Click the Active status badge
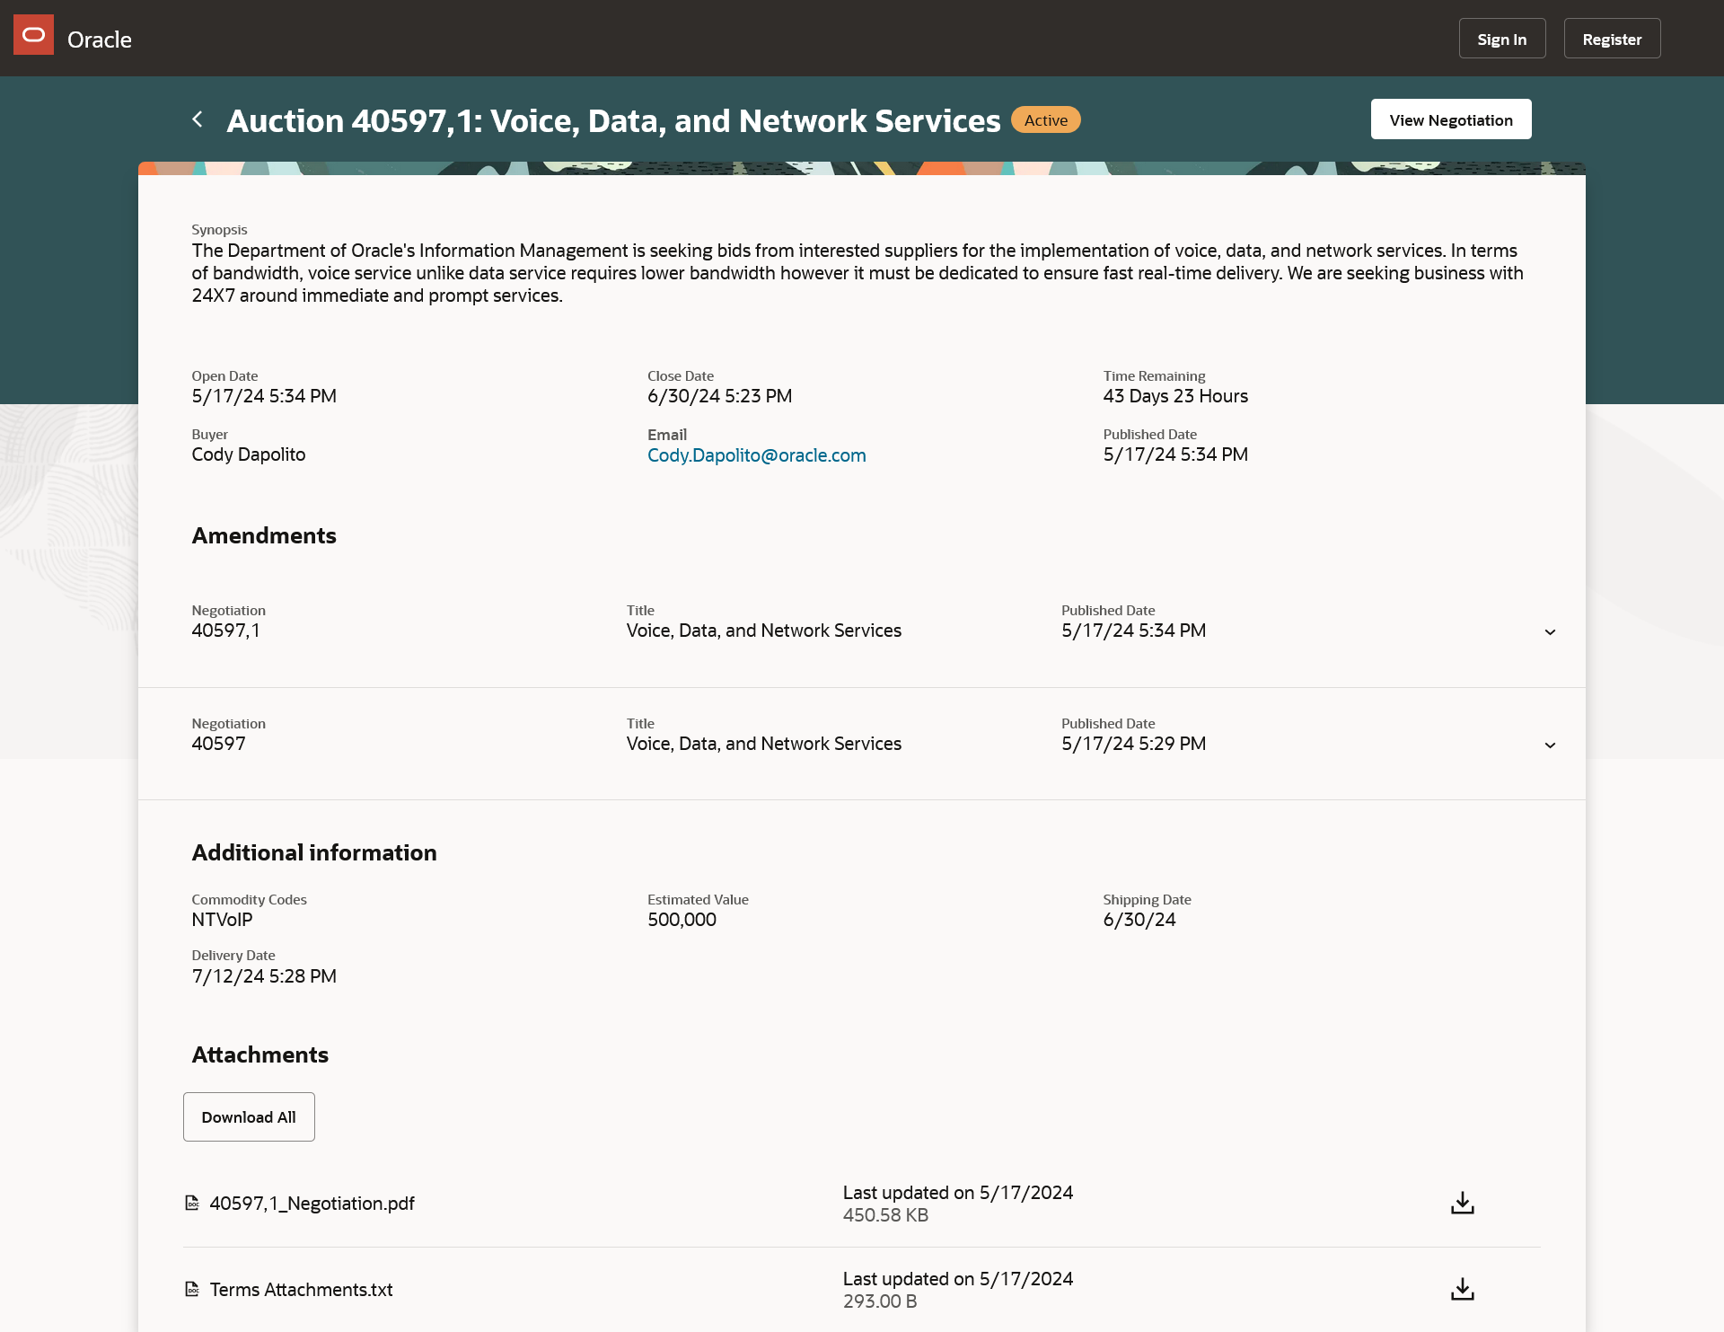 pyautogui.click(x=1046, y=119)
